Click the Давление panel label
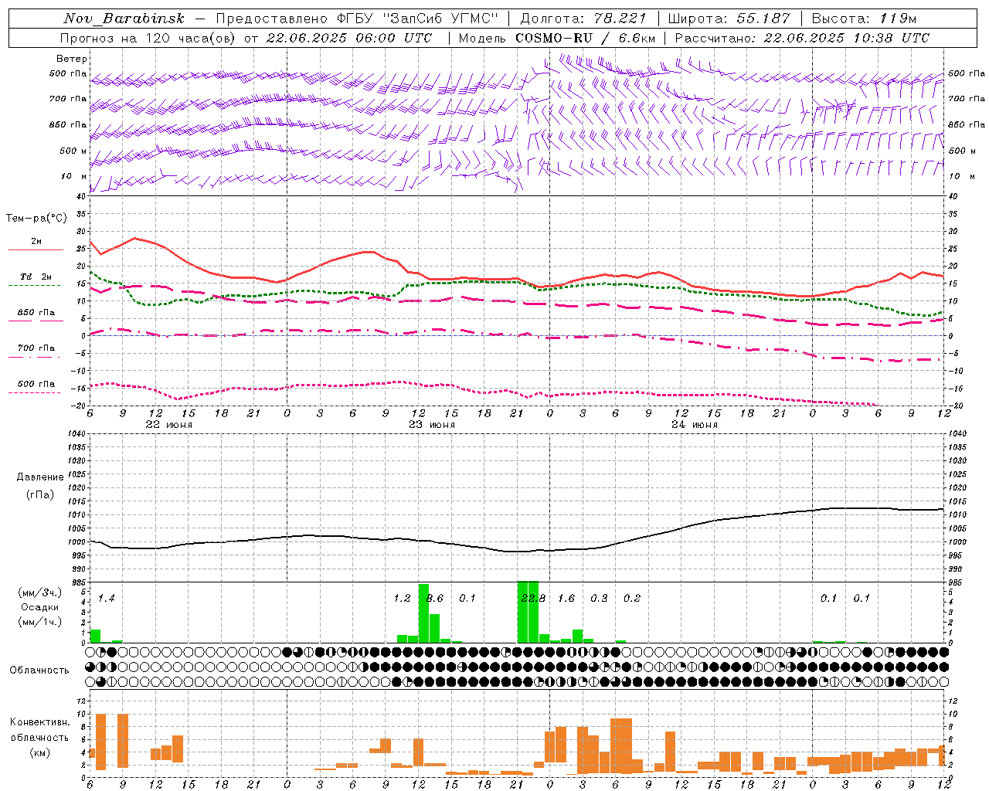This screenshot has width=989, height=791. click(x=40, y=477)
